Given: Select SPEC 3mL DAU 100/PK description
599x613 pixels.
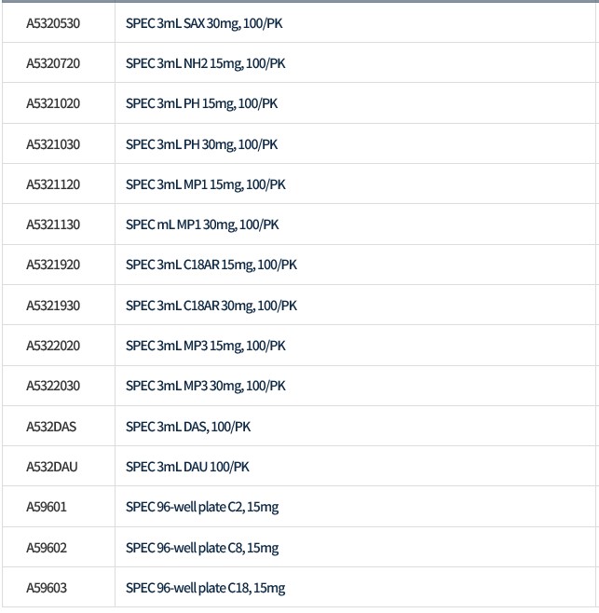Looking at the screenshot, I should tap(187, 467).
